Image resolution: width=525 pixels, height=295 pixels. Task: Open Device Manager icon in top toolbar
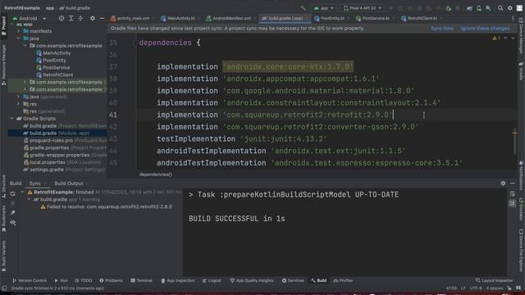pos(479,8)
